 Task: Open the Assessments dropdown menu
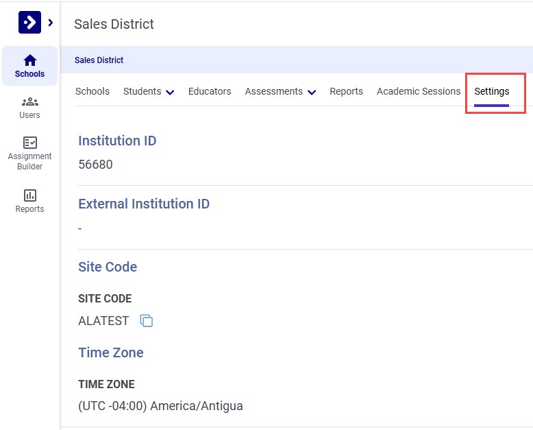(x=280, y=91)
